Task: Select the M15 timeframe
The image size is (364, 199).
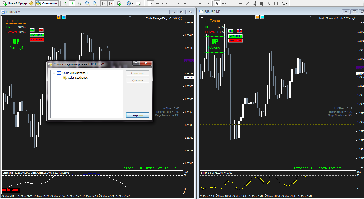Action: 165,3
